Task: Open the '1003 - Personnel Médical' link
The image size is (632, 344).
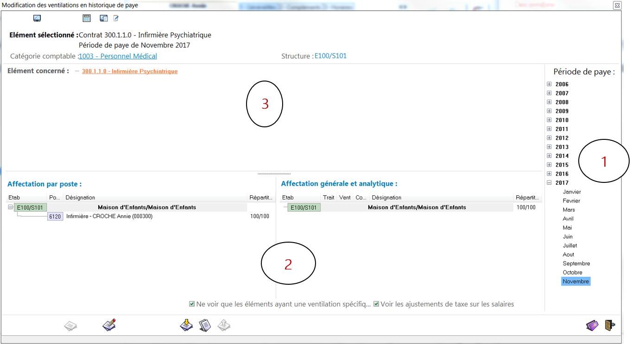Action: click(118, 56)
